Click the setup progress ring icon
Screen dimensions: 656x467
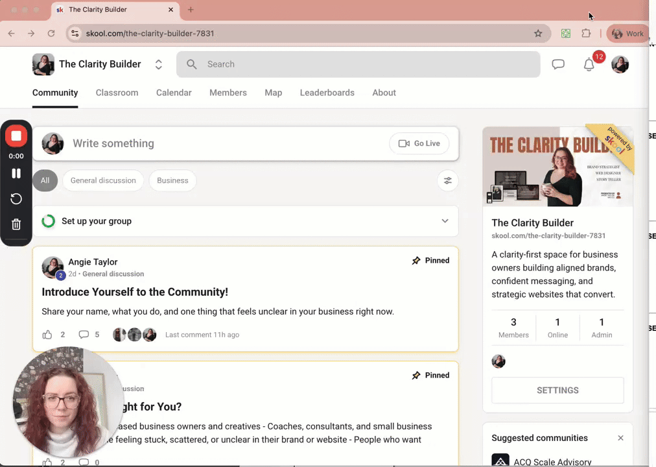click(x=49, y=221)
